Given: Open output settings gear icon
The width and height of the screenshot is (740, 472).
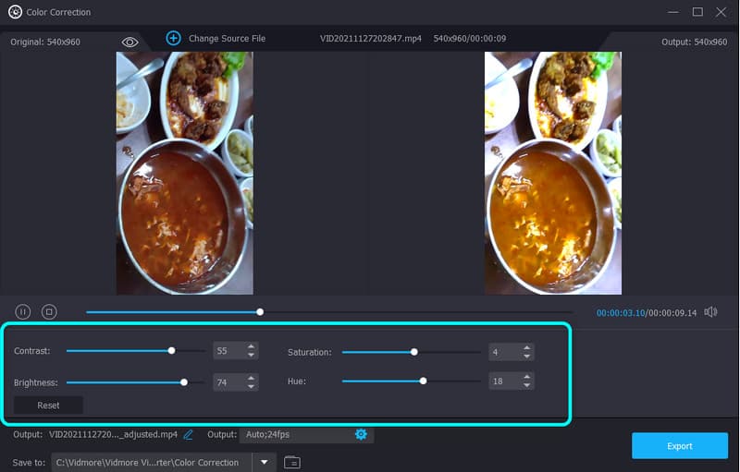Looking at the screenshot, I should coord(361,434).
